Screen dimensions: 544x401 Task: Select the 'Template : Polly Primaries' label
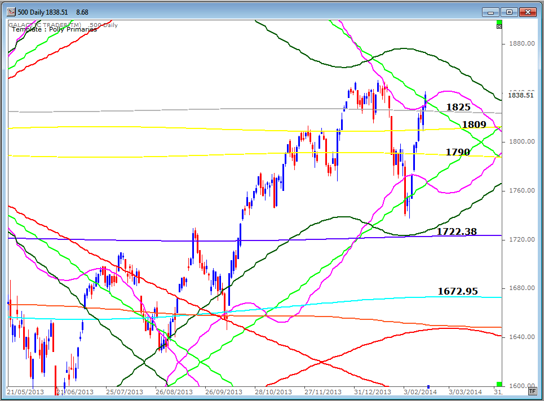point(55,29)
